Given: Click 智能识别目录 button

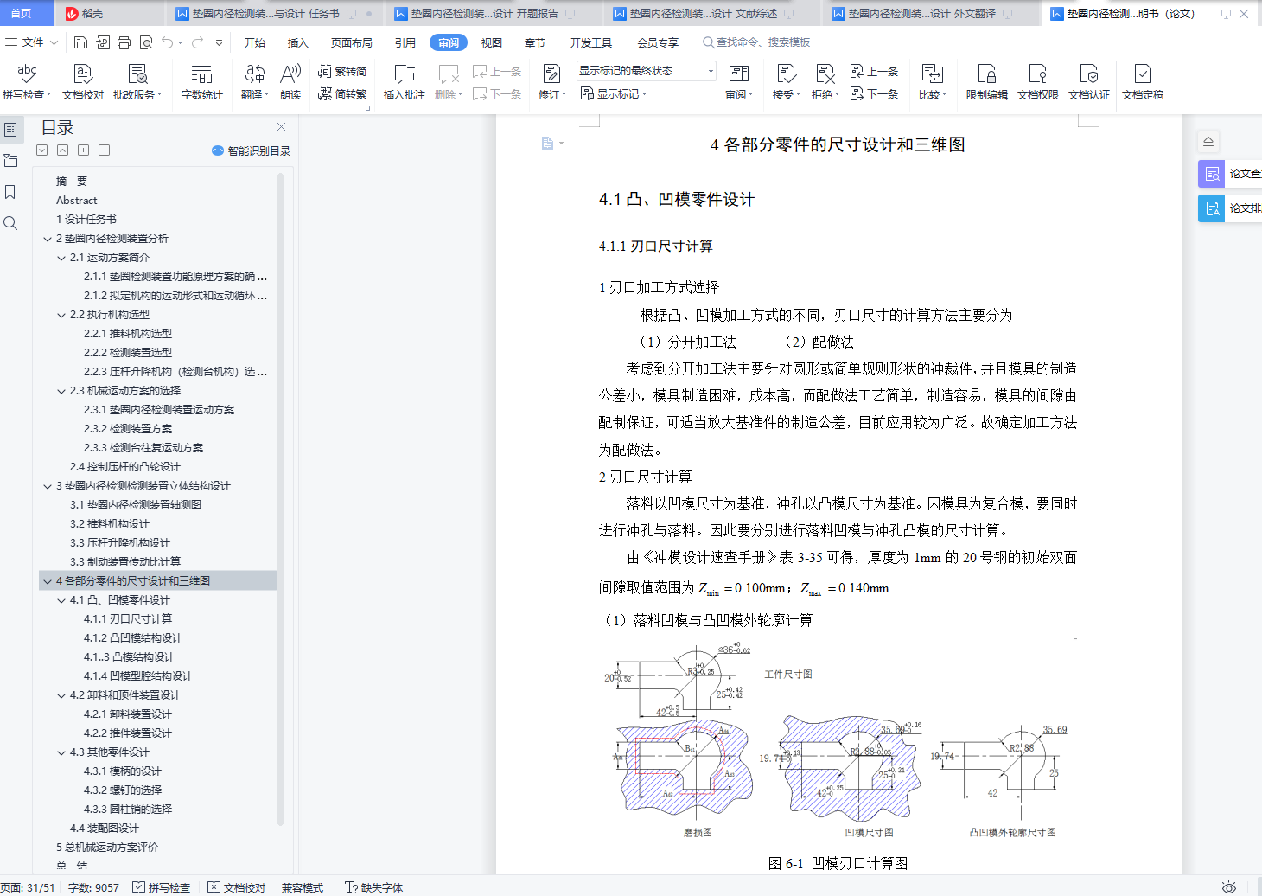Looking at the screenshot, I should (x=251, y=150).
